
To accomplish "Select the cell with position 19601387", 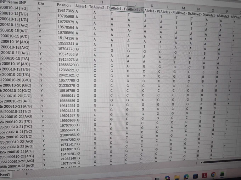I will click(x=68, y=115).
